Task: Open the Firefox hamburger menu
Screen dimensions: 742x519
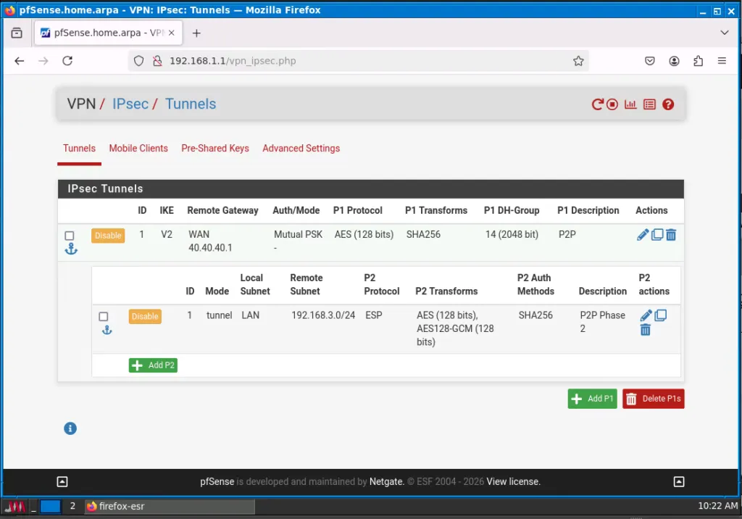Action: click(x=722, y=61)
